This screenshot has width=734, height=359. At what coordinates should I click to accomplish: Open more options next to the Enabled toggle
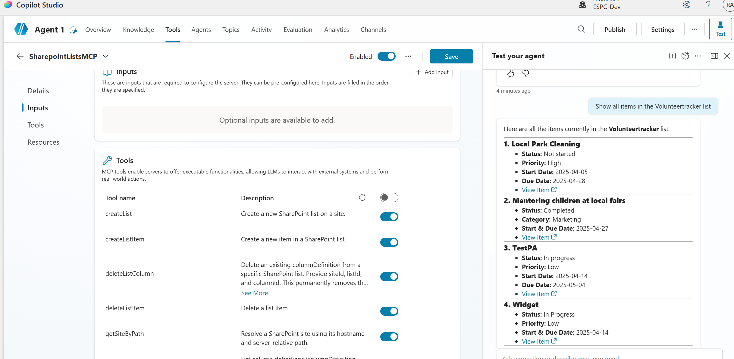408,56
